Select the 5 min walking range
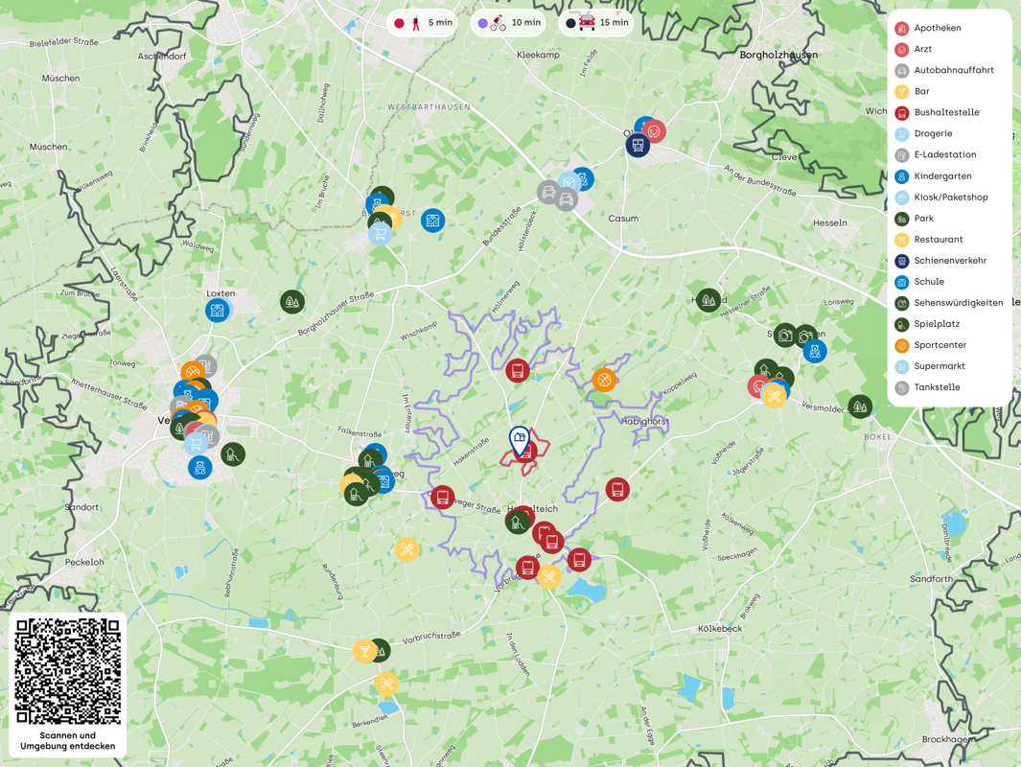1021x767 pixels. pyautogui.click(x=423, y=23)
